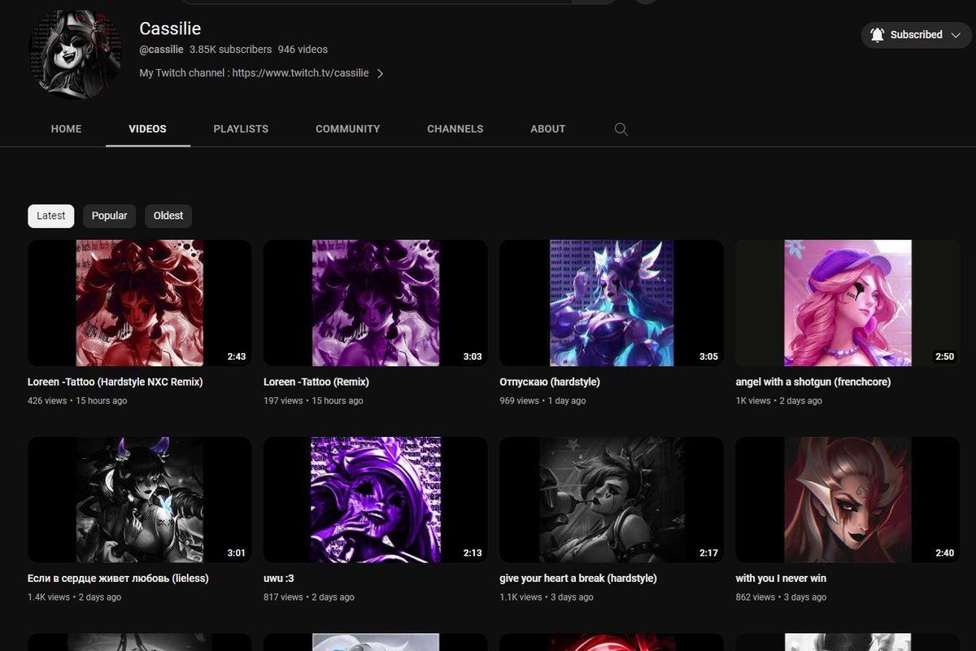
Task: Click the 862 views text
Action: pos(755,597)
